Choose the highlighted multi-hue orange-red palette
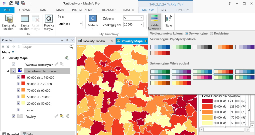The width and height of the screenshot is (255, 135). pyautogui.click(x=224, y=71)
